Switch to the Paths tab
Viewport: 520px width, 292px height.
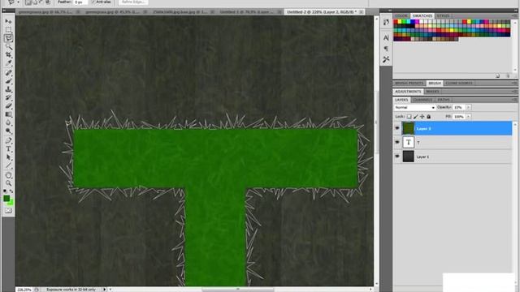444,100
